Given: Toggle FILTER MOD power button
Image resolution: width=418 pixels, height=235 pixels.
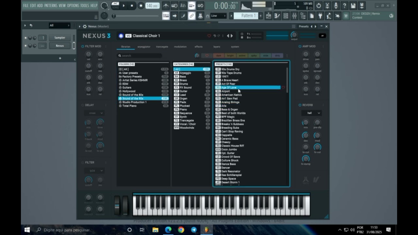Looking at the screenshot, I should [x=83, y=46].
